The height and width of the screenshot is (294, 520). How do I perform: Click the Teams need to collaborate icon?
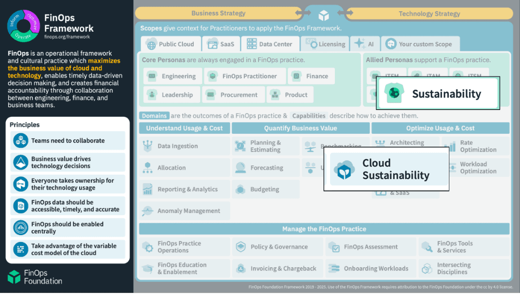20,140
